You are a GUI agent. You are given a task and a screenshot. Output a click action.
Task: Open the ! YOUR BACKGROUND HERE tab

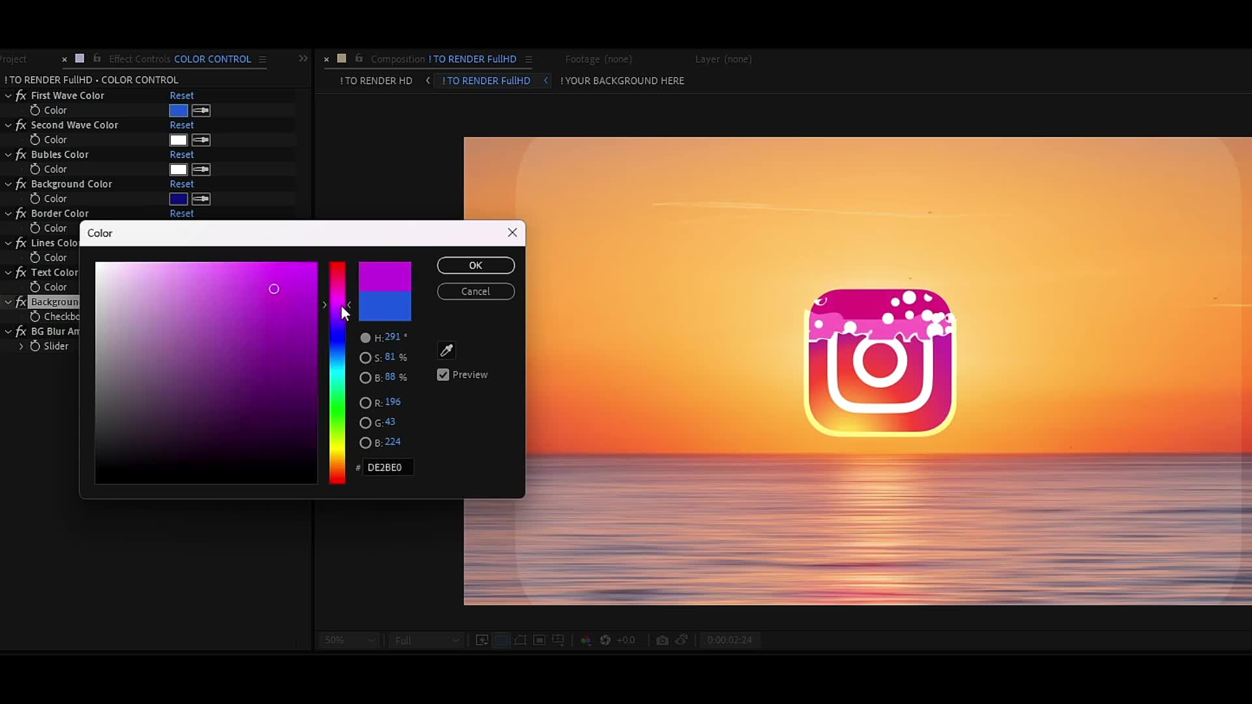point(622,81)
